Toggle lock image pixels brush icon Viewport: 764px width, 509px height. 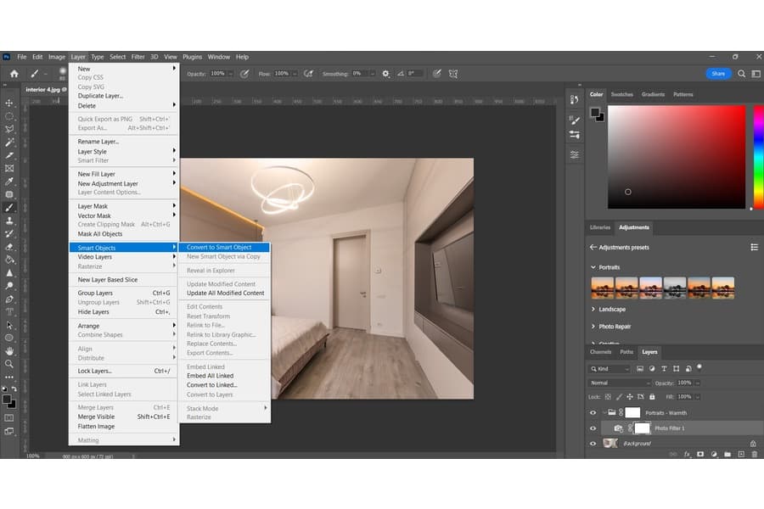click(x=619, y=397)
